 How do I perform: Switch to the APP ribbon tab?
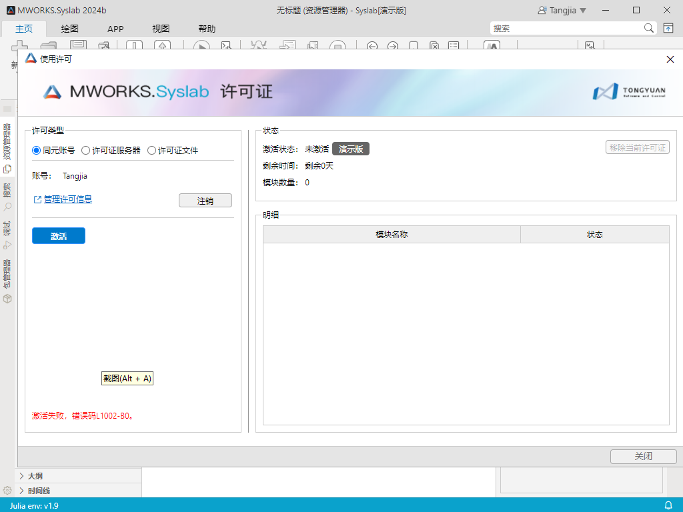coord(115,29)
